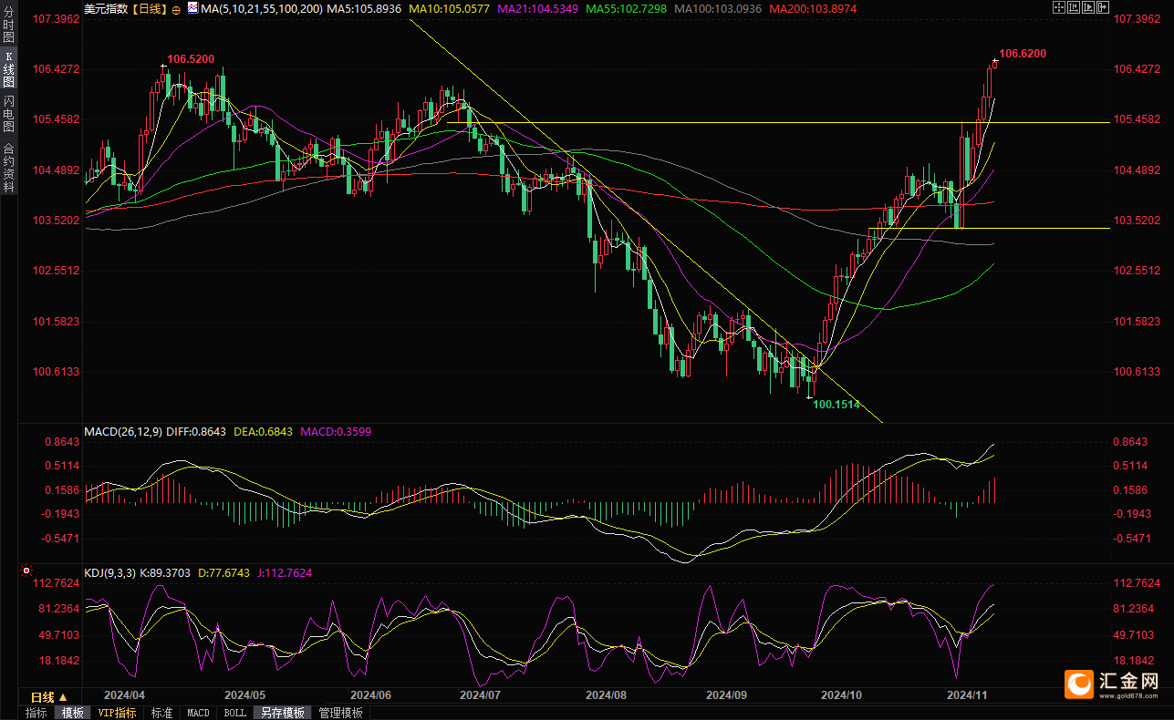Click the hide side panel arrow icon
Image resolution: width=1174 pixels, height=720 pixels.
point(1103,7)
